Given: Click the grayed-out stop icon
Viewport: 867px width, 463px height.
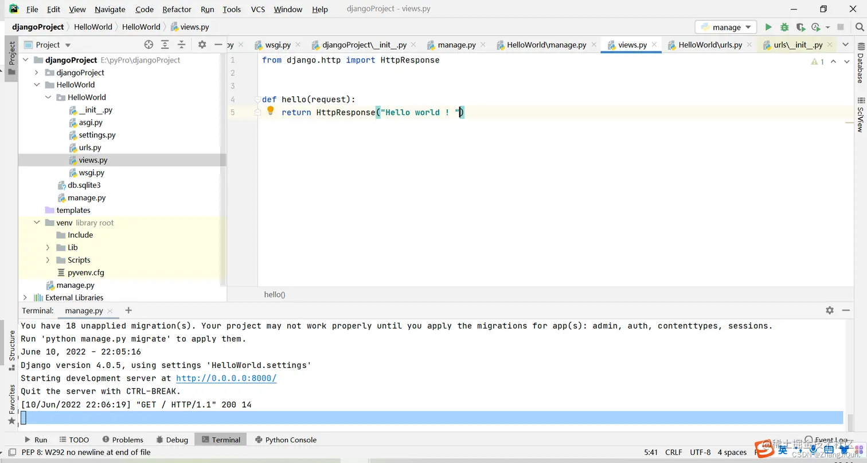Looking at the screenshot, I should coord(841,27).
